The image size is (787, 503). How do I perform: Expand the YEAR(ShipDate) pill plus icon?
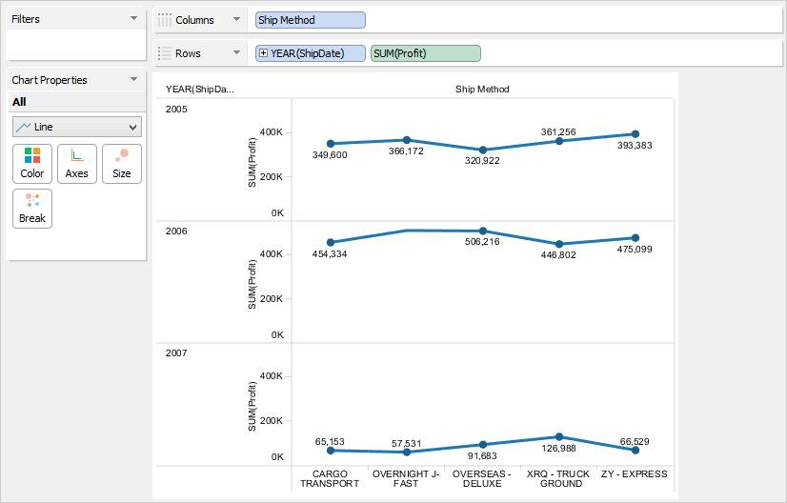(264, 53)
